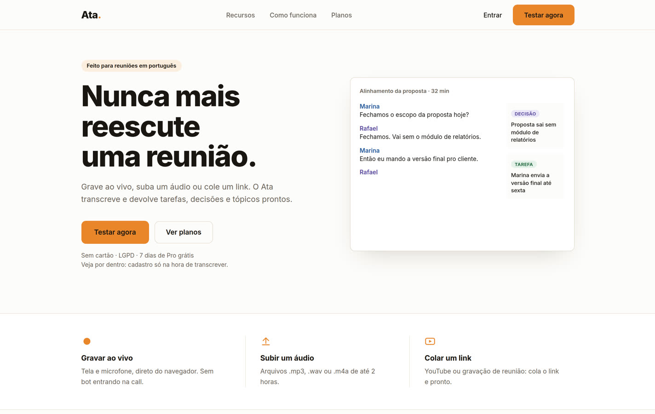Click 'Proposta sai sem módulo de relatórios' card
Screen dimensions: 655x414
click(x=535, y=126)
